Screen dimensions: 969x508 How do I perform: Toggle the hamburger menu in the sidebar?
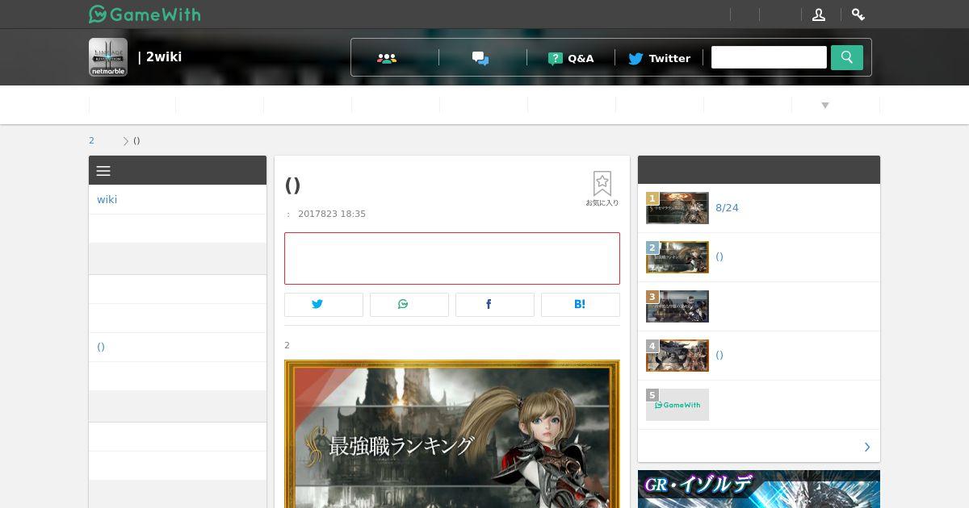point(103,171)
